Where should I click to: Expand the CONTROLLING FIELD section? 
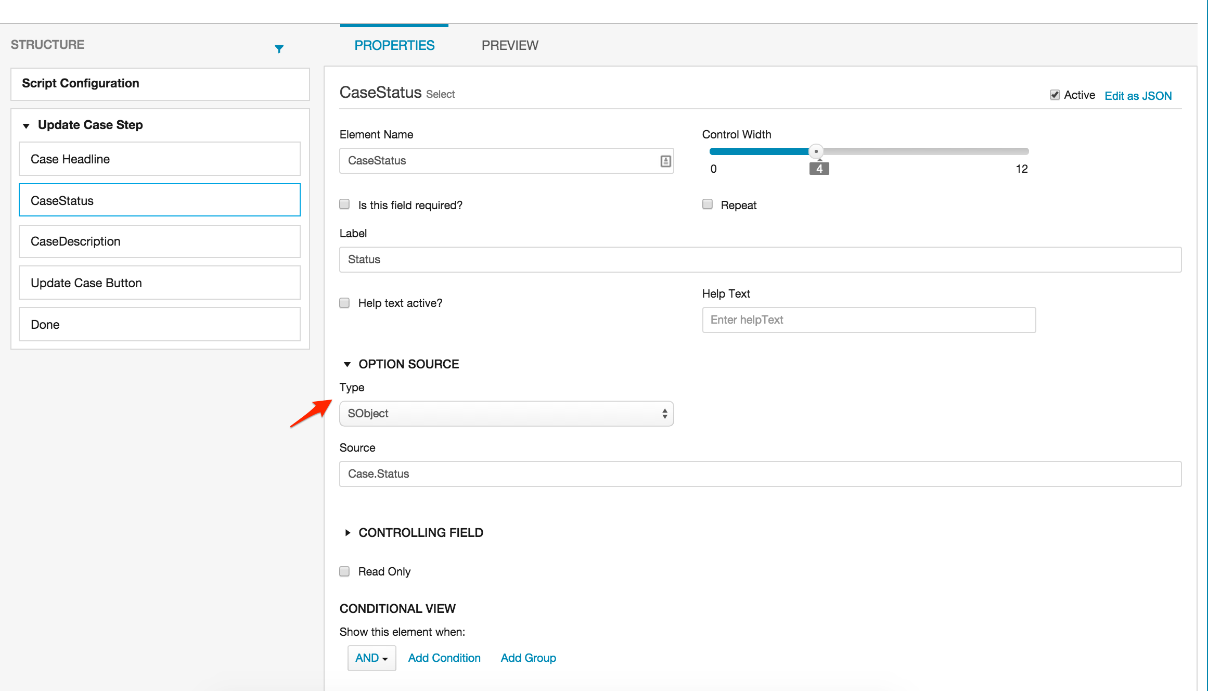pos(347,533)
